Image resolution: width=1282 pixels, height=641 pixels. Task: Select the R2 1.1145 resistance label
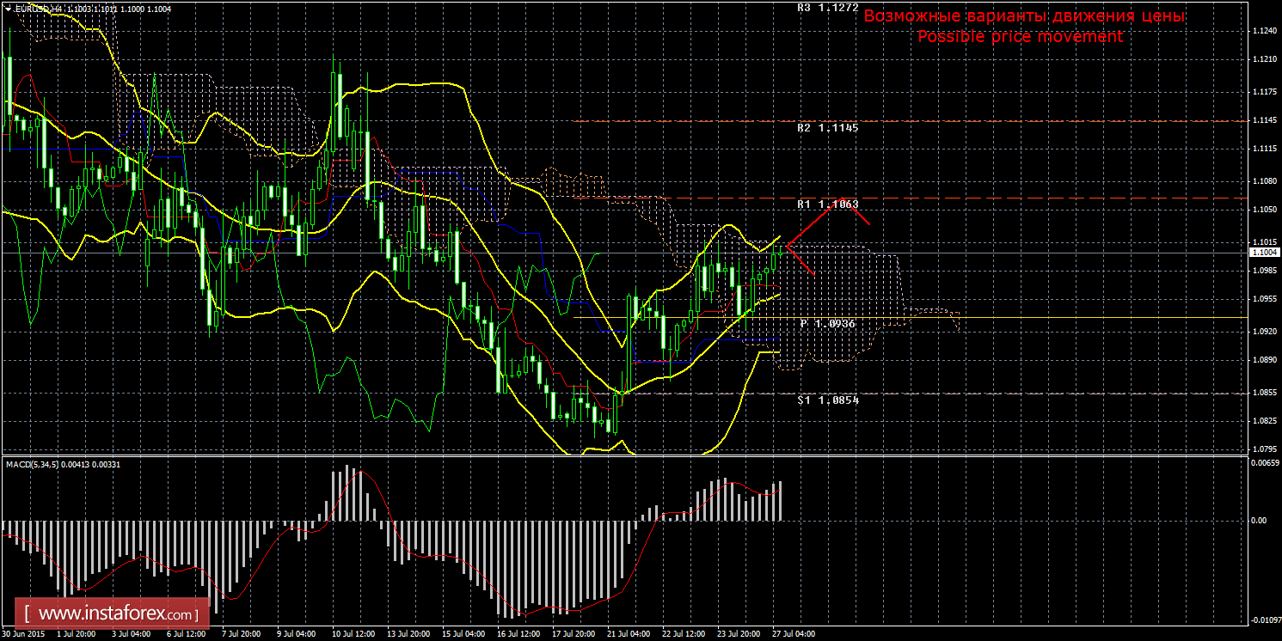point(827,127)
